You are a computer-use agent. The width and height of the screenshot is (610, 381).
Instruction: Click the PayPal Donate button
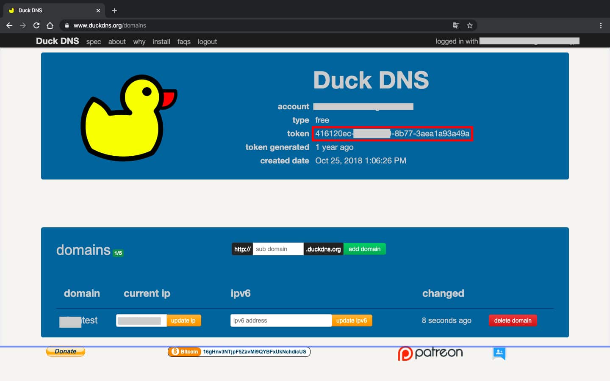pyautogui.click(x=66, y=351)
